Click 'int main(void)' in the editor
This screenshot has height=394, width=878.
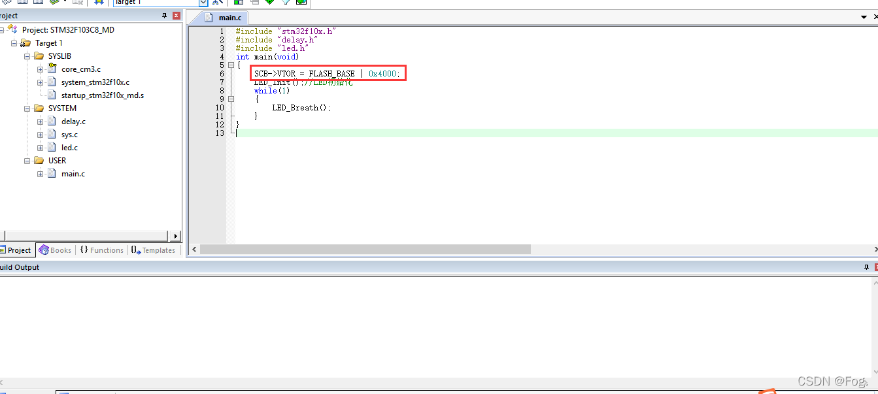(267, 57)
